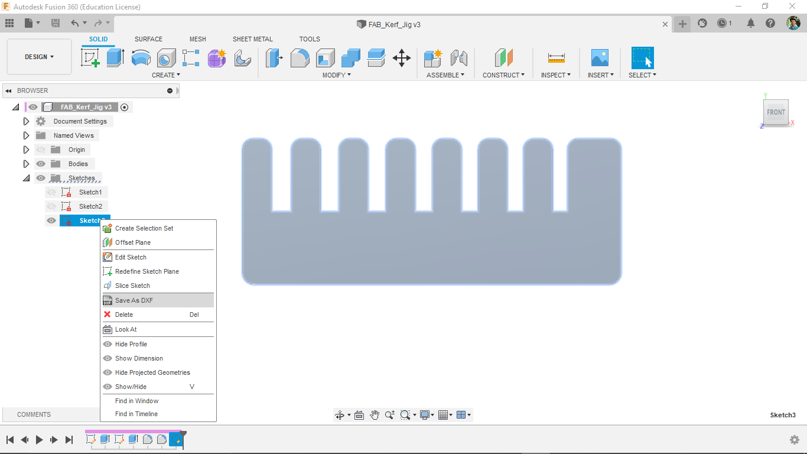Toggle visibility of Sketch3
The width and height of the screenshot is (807, 454).
click(51, 220)
